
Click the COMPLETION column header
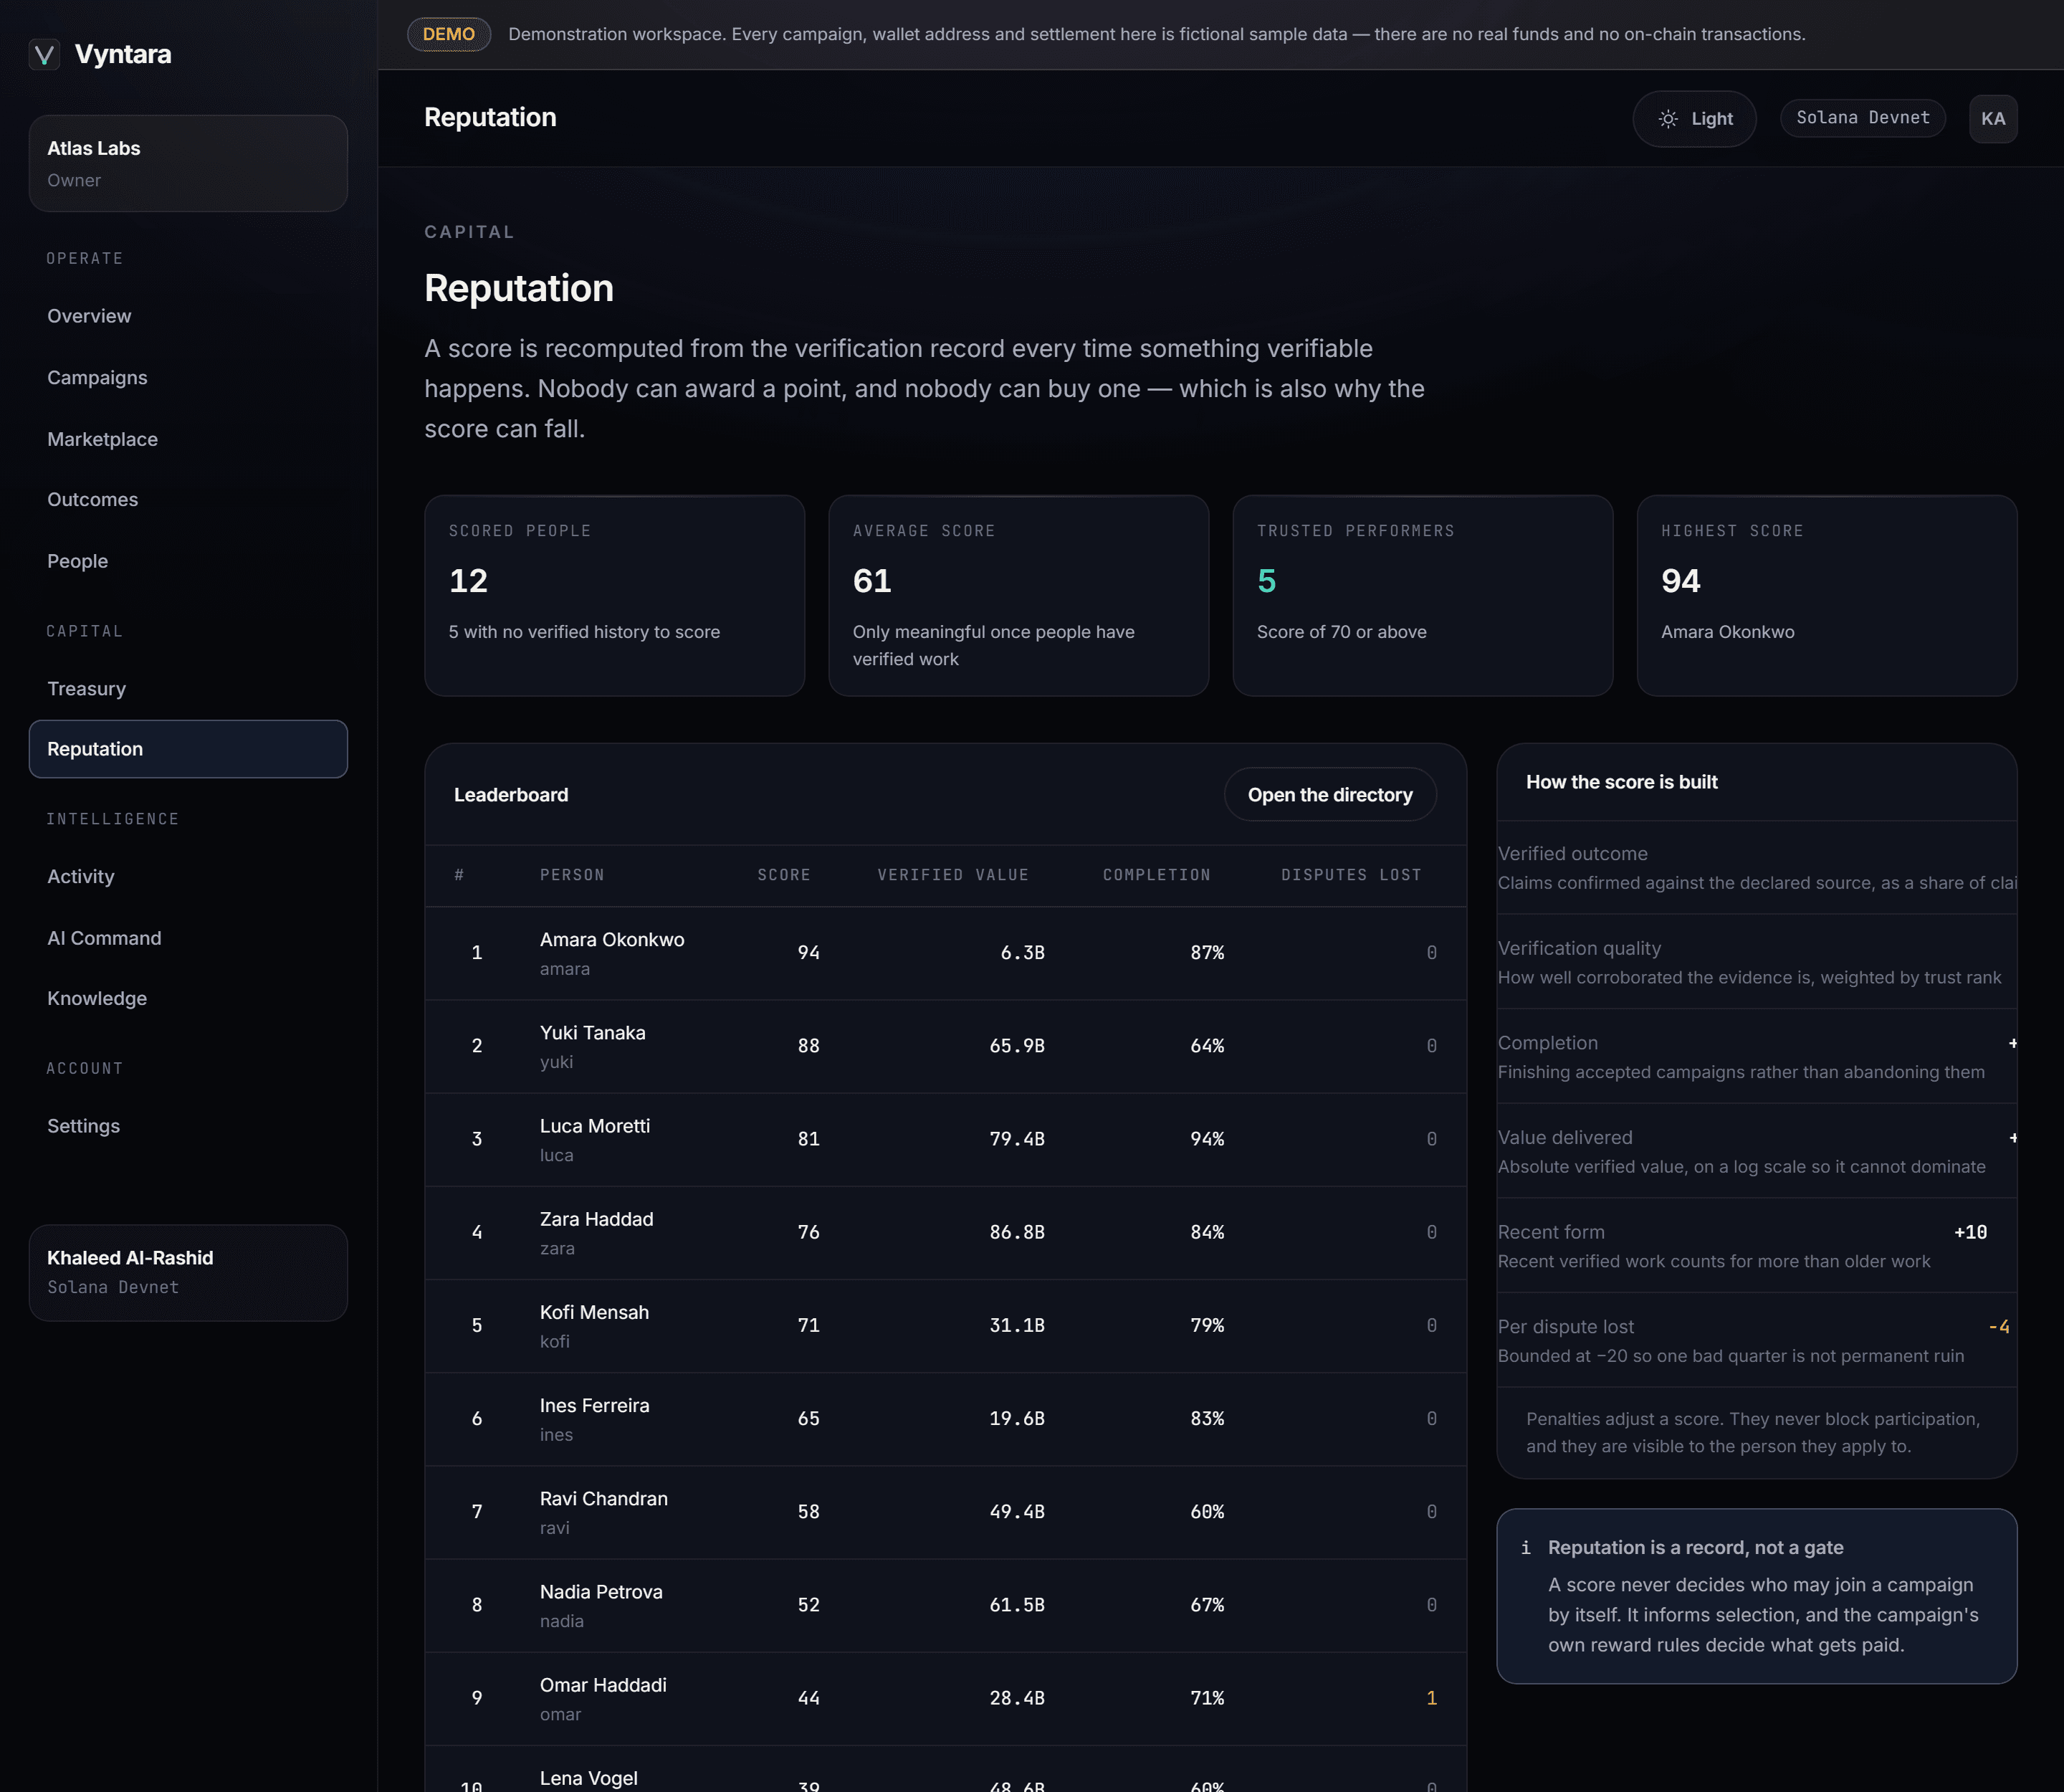(x=1156, y=875)
